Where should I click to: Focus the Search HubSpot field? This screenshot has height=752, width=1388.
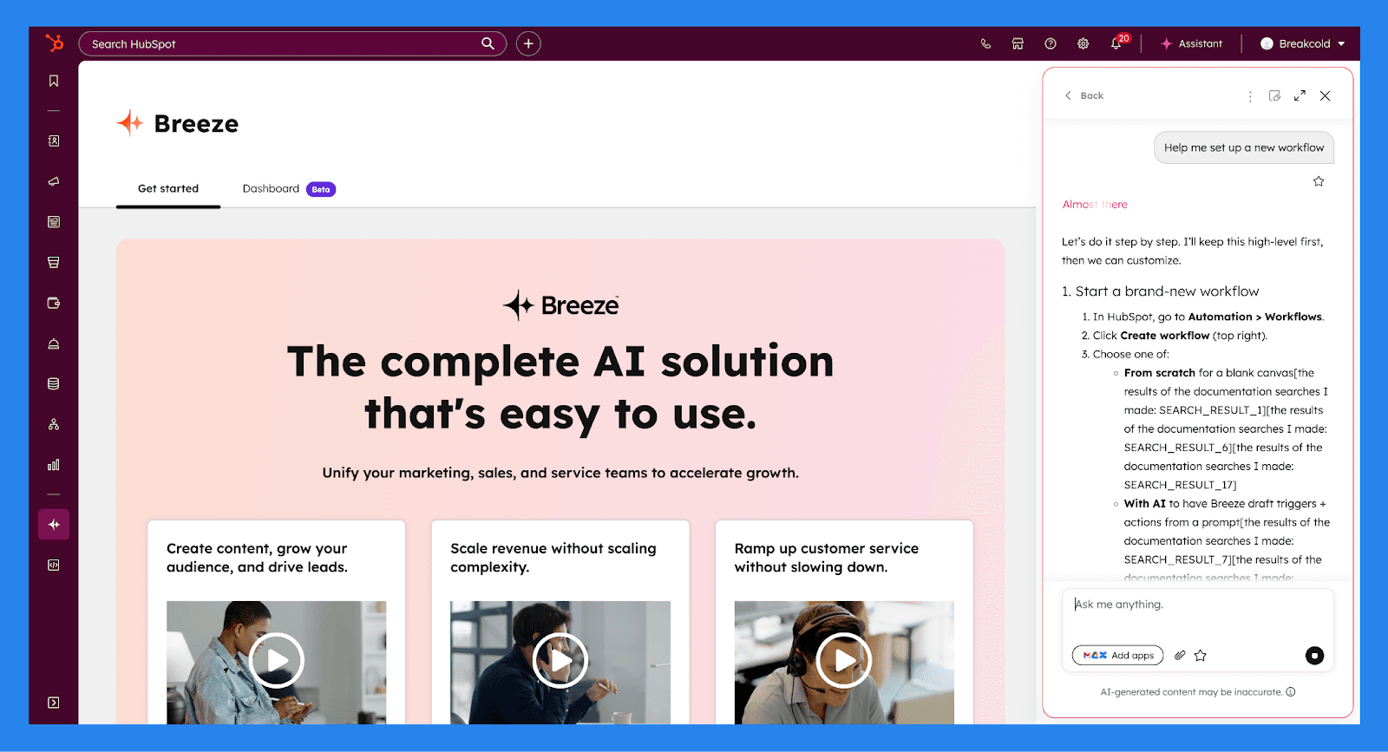click(x=292, y=43)
